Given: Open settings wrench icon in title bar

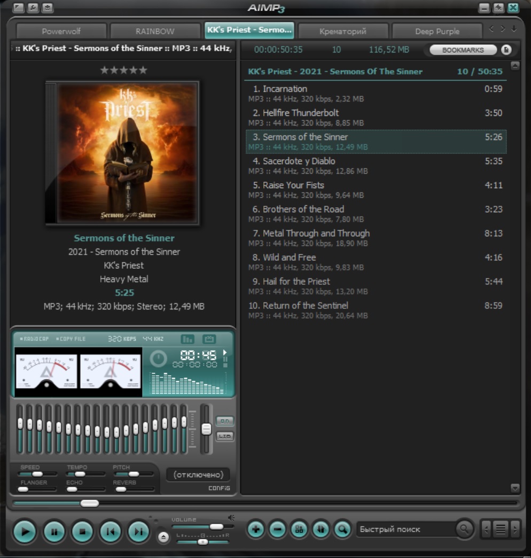Looking at the screenshot, I should point(33,7).
